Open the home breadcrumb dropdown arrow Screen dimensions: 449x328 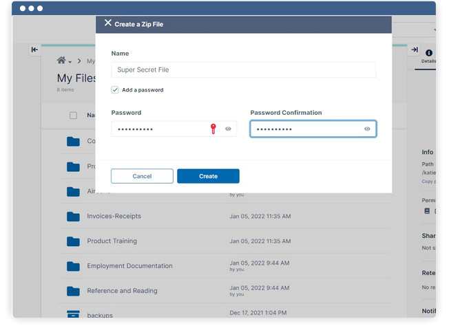pyautogui.click(x=70, y=62)
